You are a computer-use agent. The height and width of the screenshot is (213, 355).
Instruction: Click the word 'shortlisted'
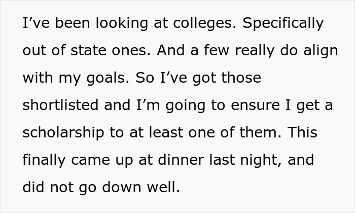click(x=60, y=105)
